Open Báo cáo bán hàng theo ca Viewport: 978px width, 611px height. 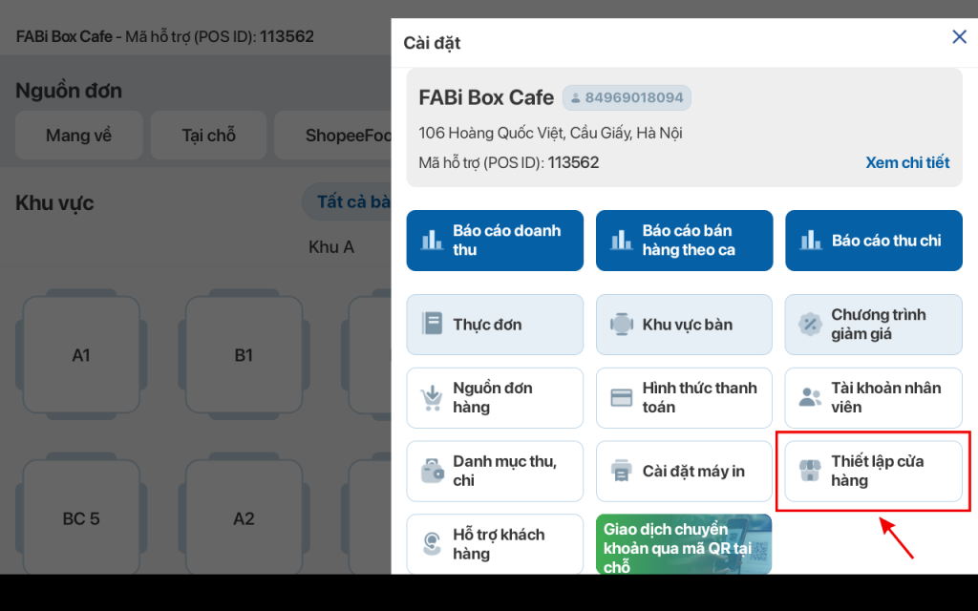pyautogui.click(x=684, y=241)
